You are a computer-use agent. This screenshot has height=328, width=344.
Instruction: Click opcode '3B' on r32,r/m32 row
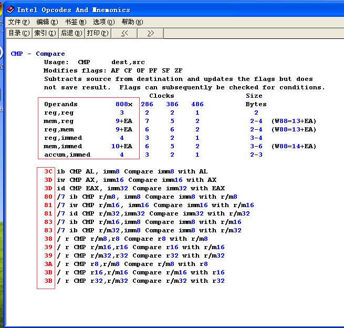coord(48,281)
